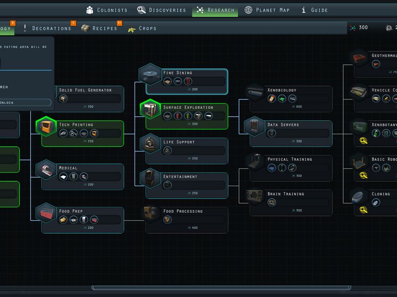Image resolution: width=397 pixels, height=297 pixels.
Task: Click the wooden board item in Fine Dining
Action: [x=167, y=81]
